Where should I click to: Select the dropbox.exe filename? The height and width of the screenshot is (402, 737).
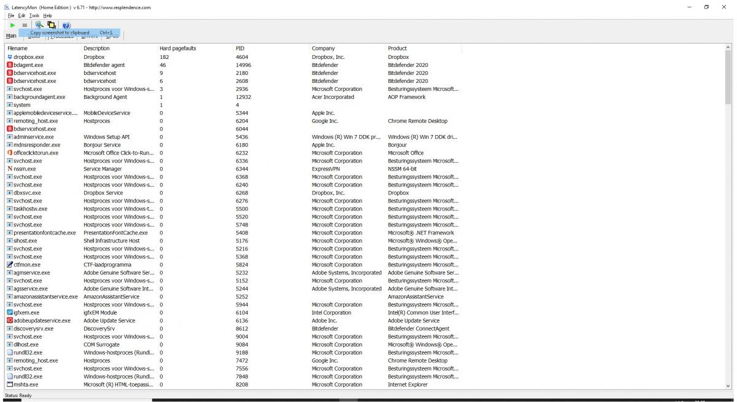pos(29,57)
